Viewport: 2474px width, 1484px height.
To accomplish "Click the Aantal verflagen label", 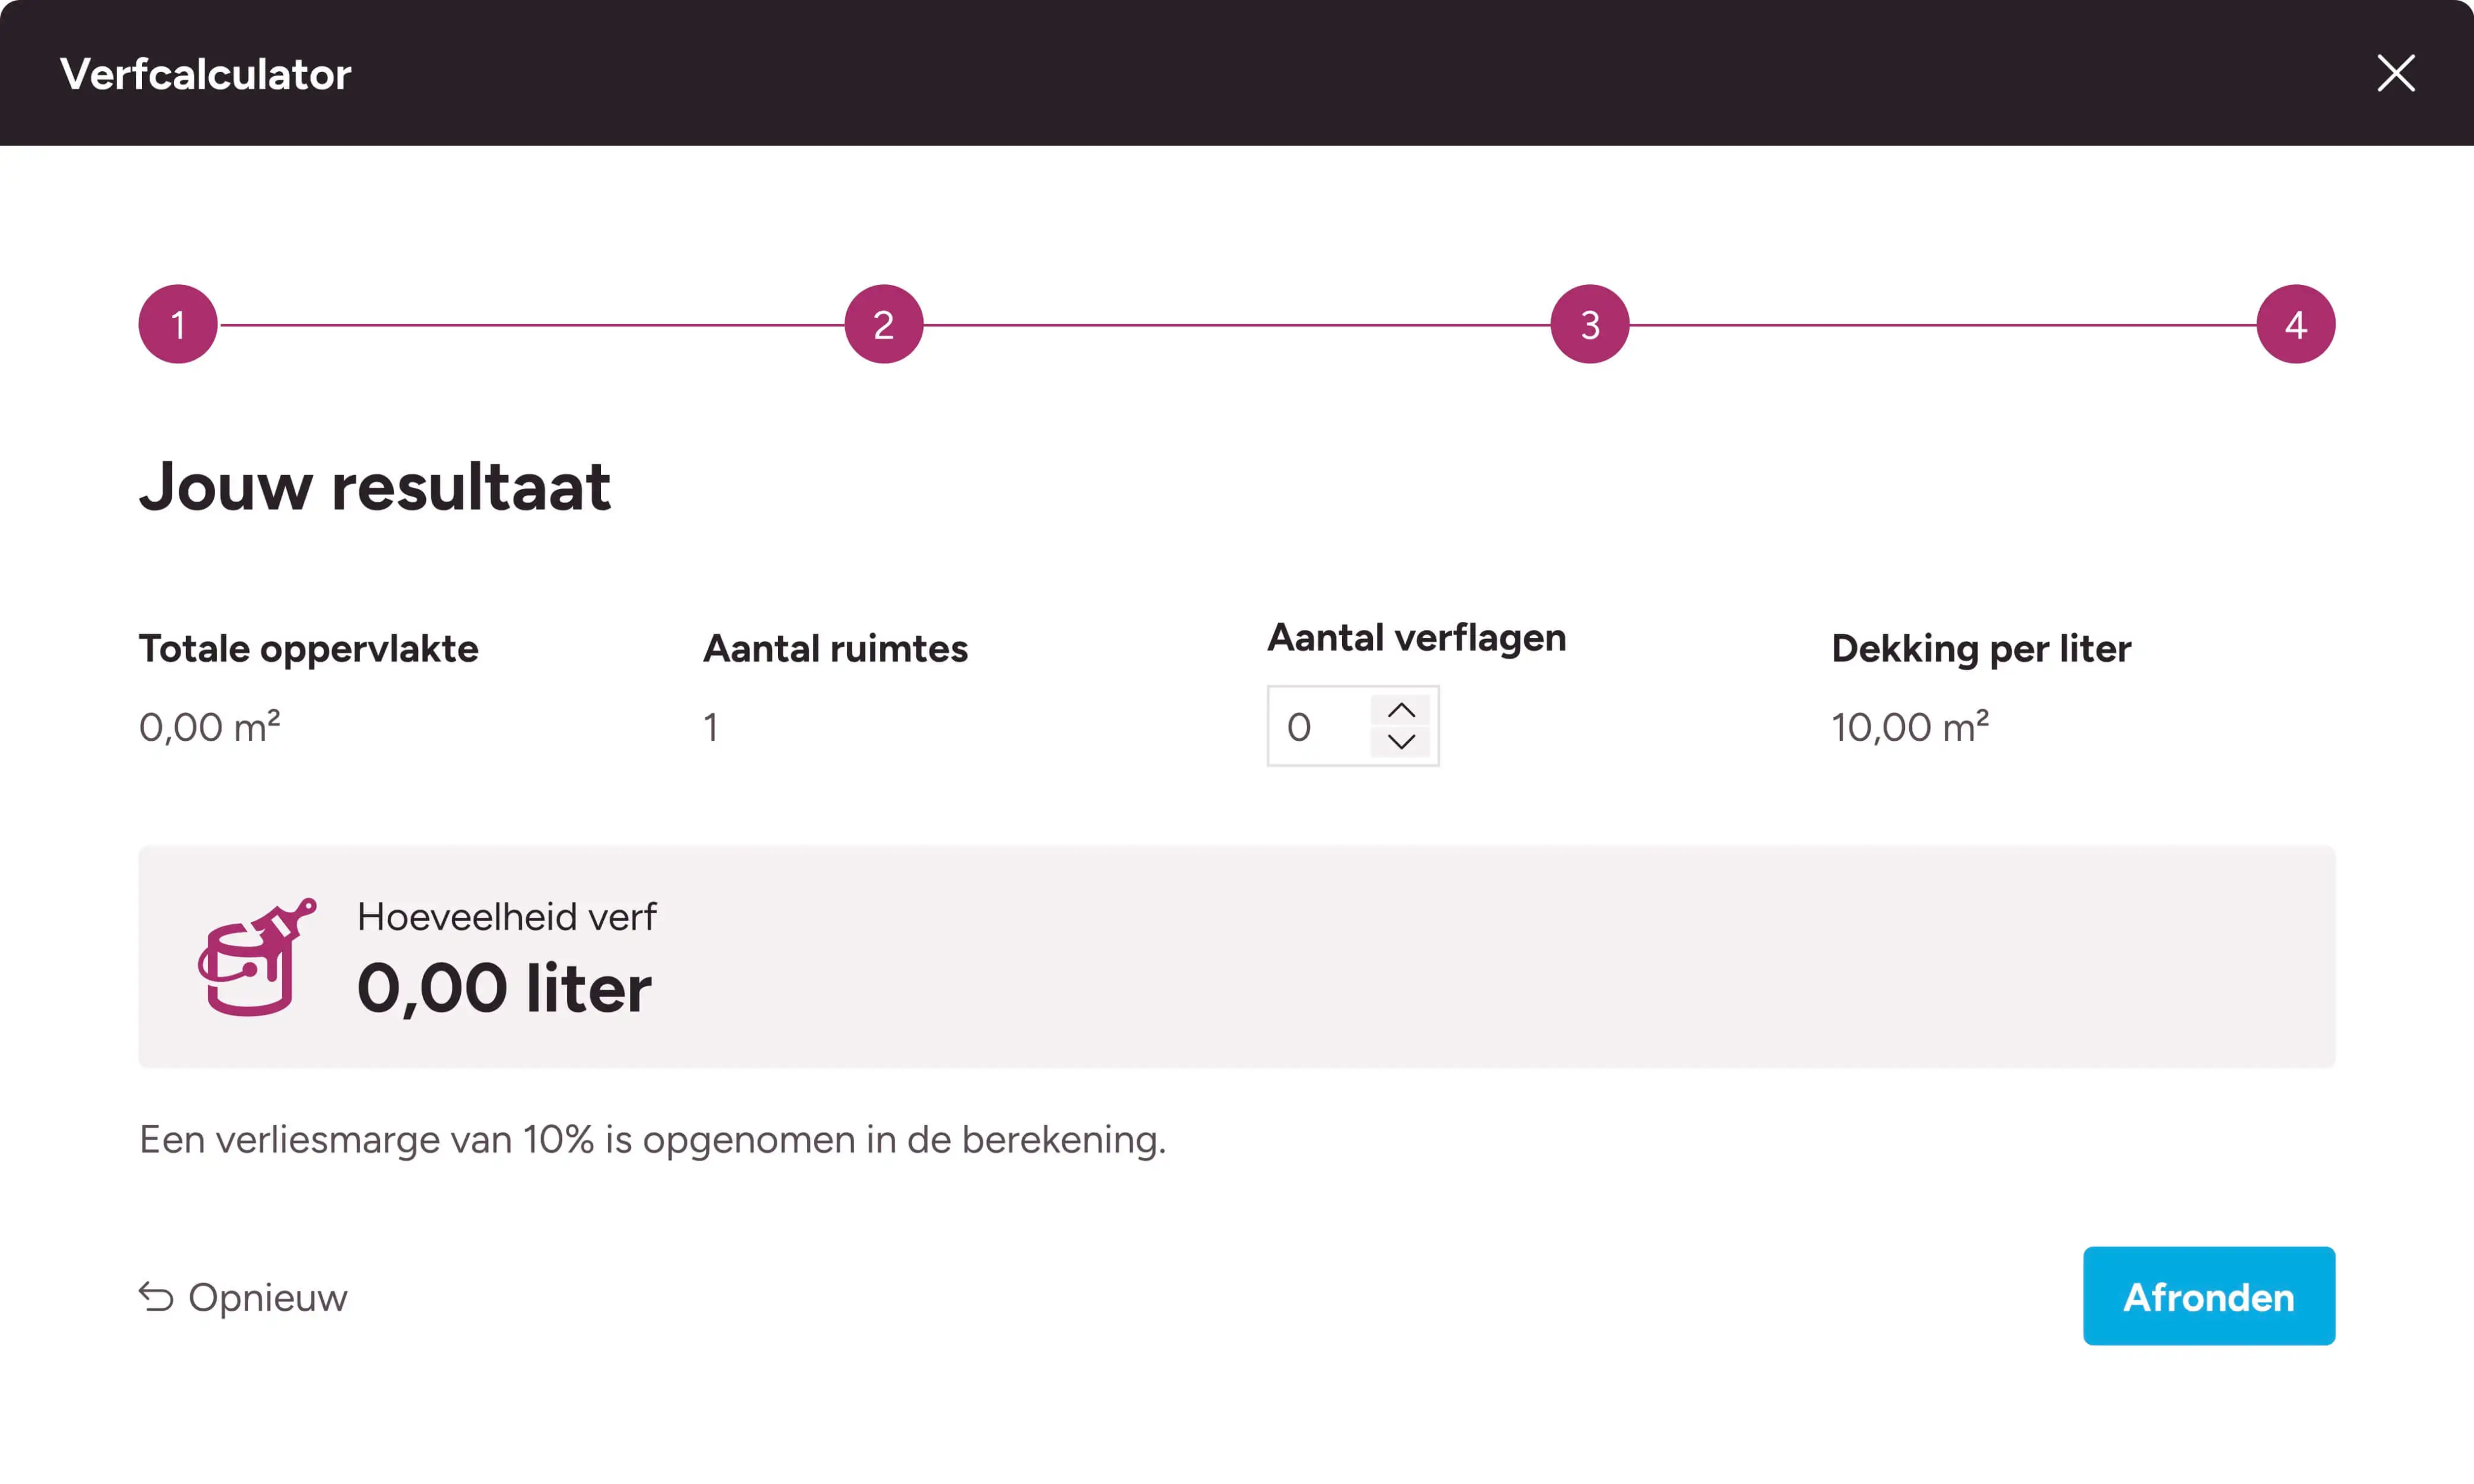I will tap(1416, 638).
